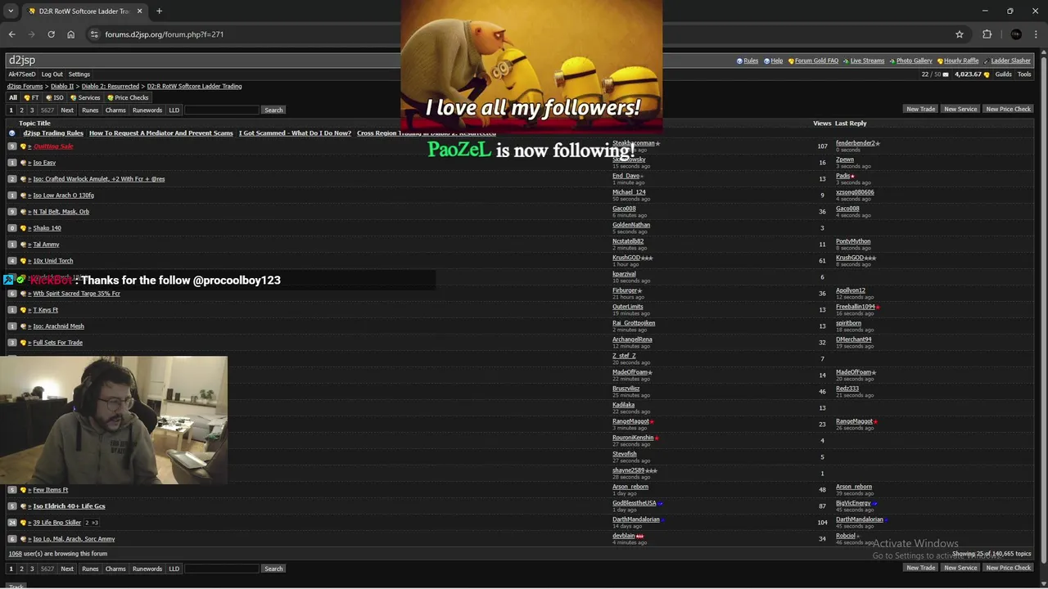Open the Quitting Sale topic

click(x=53, y=146)
